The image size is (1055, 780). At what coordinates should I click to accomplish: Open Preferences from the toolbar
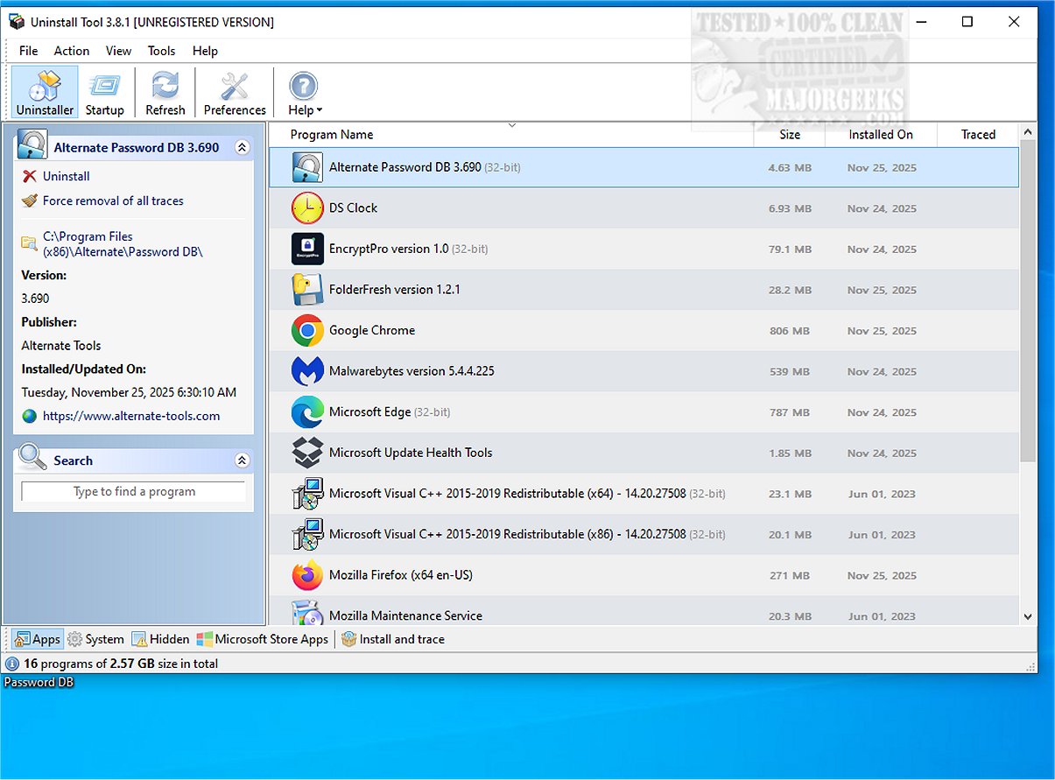(234, 91)
